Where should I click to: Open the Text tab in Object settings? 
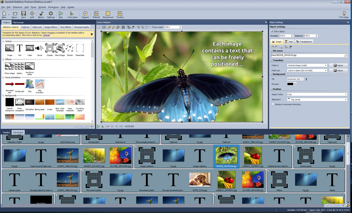pyautogui.click(x=289, y=42)
